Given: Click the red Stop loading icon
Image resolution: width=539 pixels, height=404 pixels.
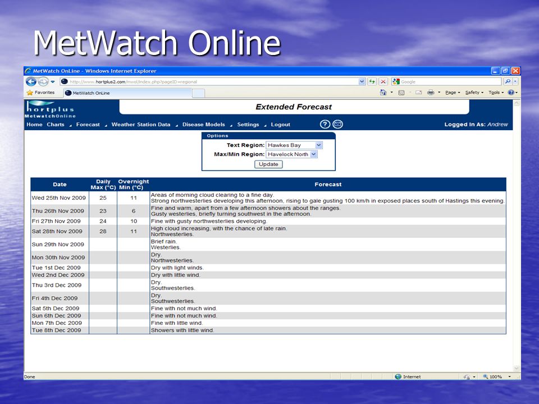Looking at the screenshot, I should (383, 82).
